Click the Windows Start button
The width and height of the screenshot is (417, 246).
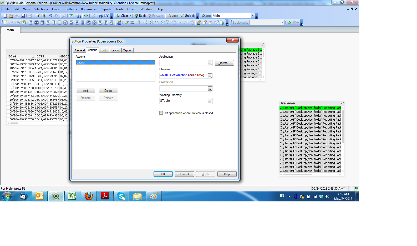click(7, 196)
